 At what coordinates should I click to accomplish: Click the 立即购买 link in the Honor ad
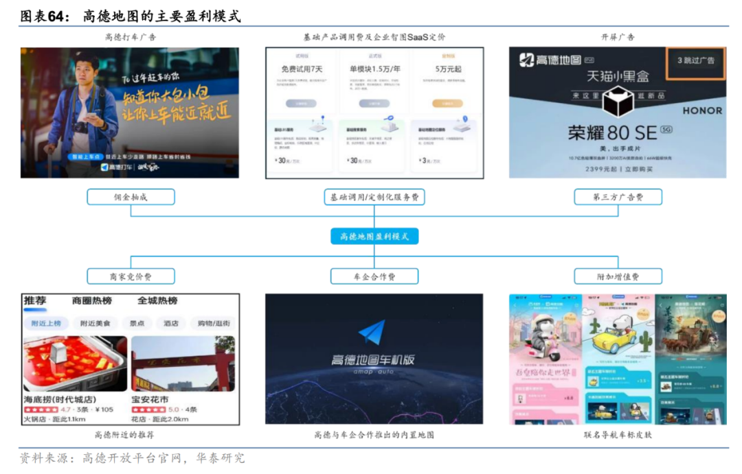642,168
